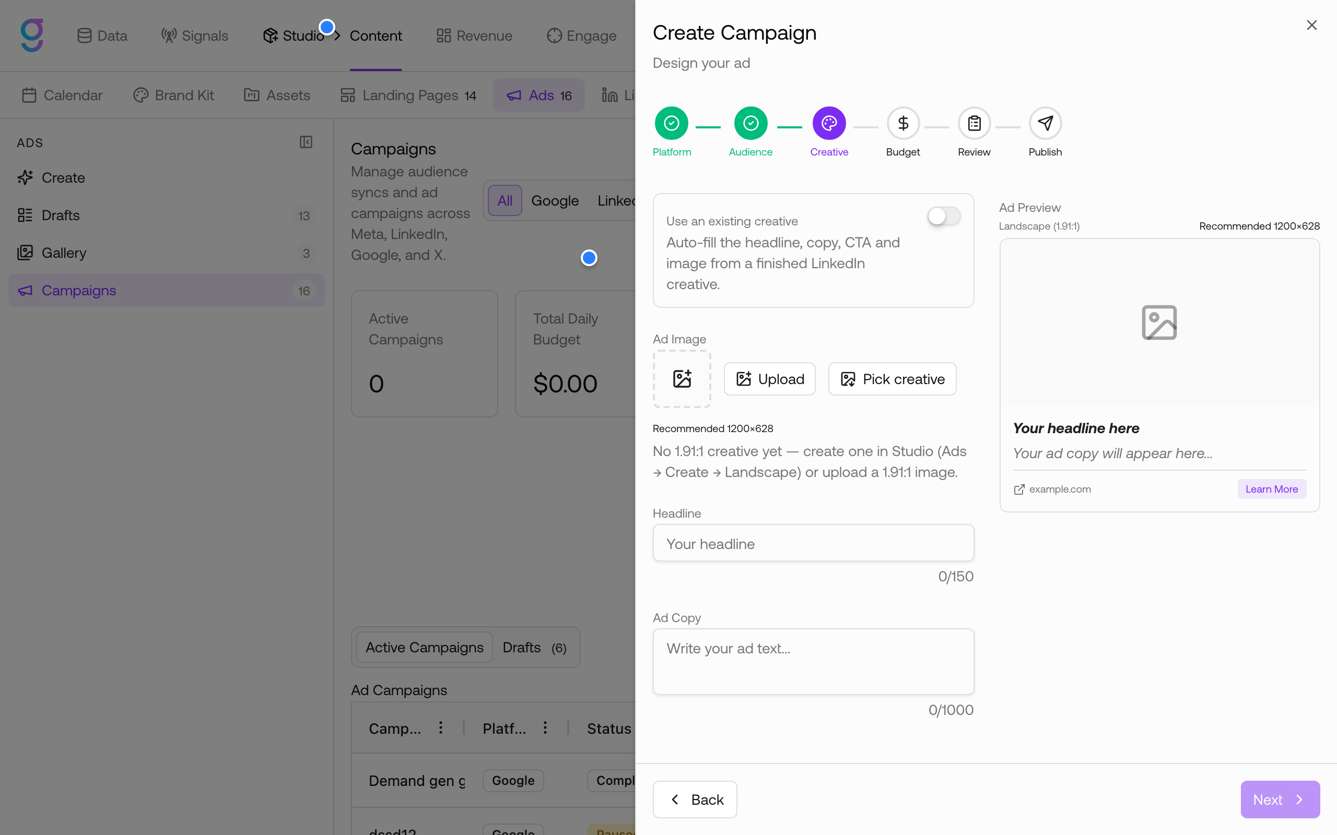Open Create in the Ads sidebar
This screenshot has width=1337, height=835.
pyautogui.click(x=166, y=178)
